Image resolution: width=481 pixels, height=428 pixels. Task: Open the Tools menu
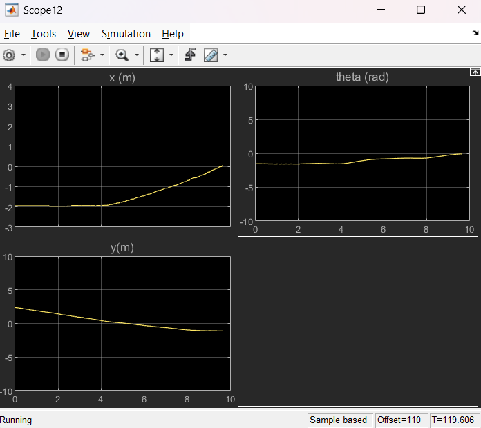tap(44, 34)
